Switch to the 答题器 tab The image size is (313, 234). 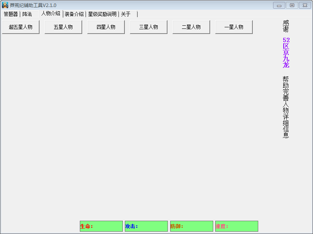pos(11,14)
